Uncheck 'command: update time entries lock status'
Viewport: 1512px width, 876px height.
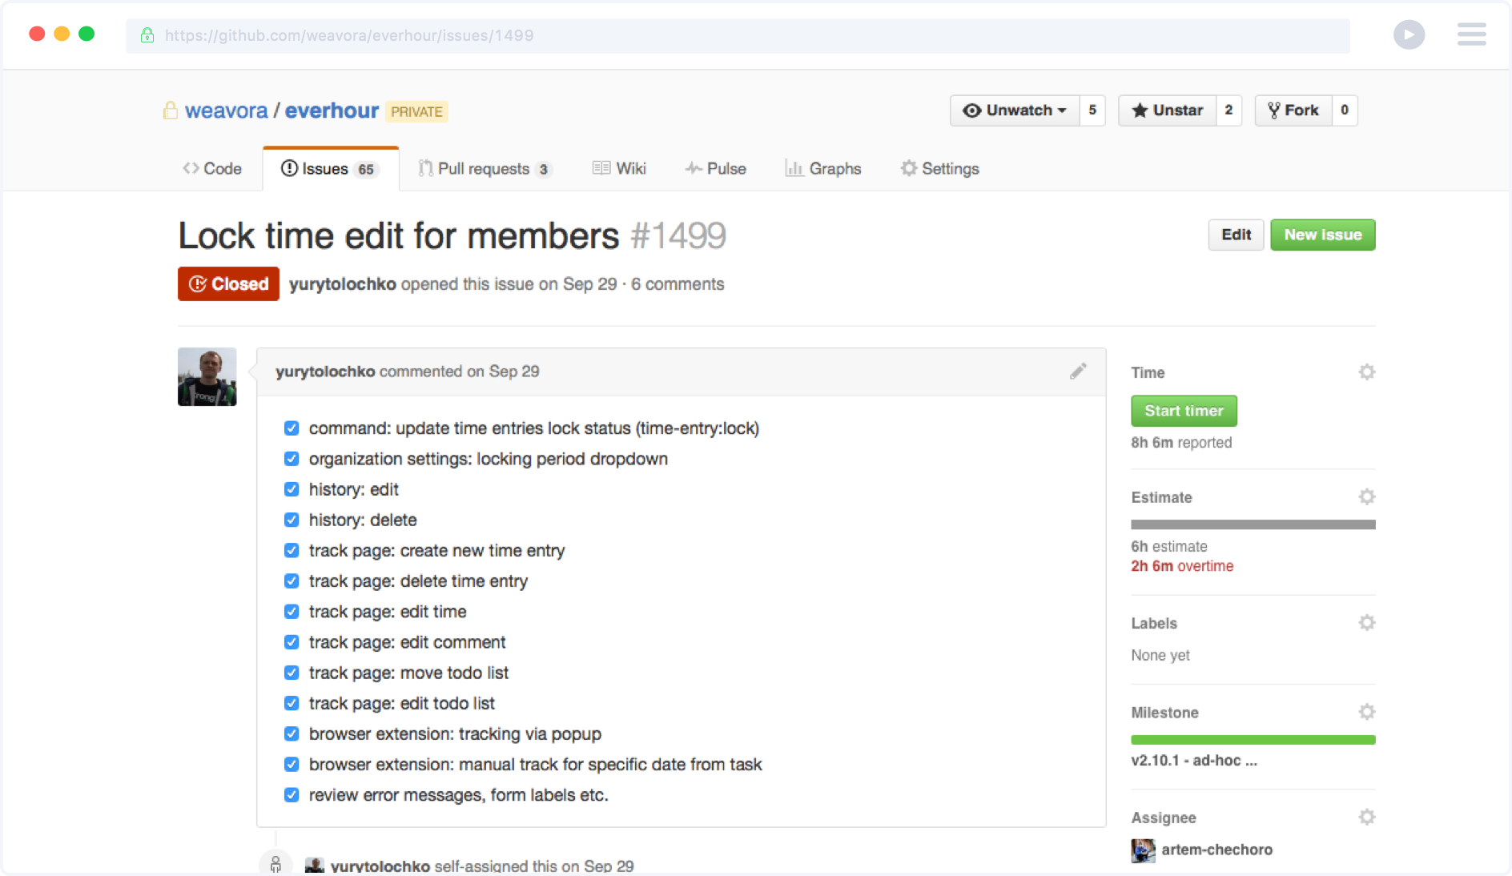pos(292,428)
